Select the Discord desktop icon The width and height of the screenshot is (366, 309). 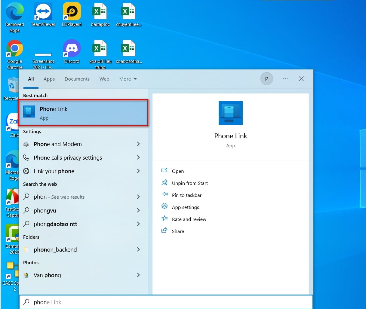pos(72,52)
